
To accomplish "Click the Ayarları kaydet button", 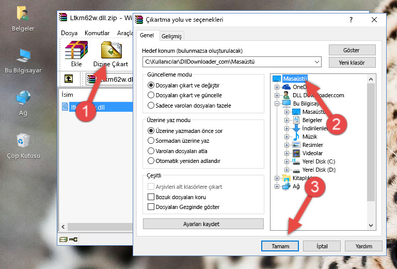I will [203, 224].
